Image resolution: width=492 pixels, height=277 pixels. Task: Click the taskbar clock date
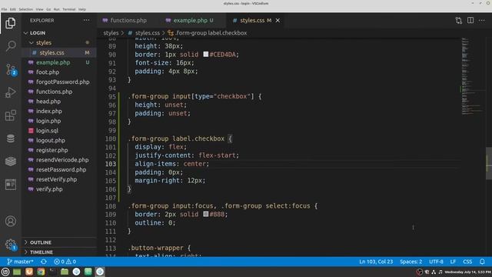[468, 272]
